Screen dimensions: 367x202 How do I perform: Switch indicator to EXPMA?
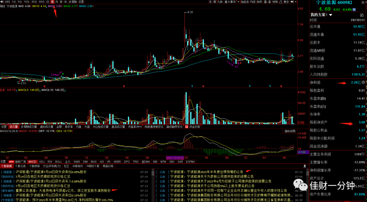point(190,162)
